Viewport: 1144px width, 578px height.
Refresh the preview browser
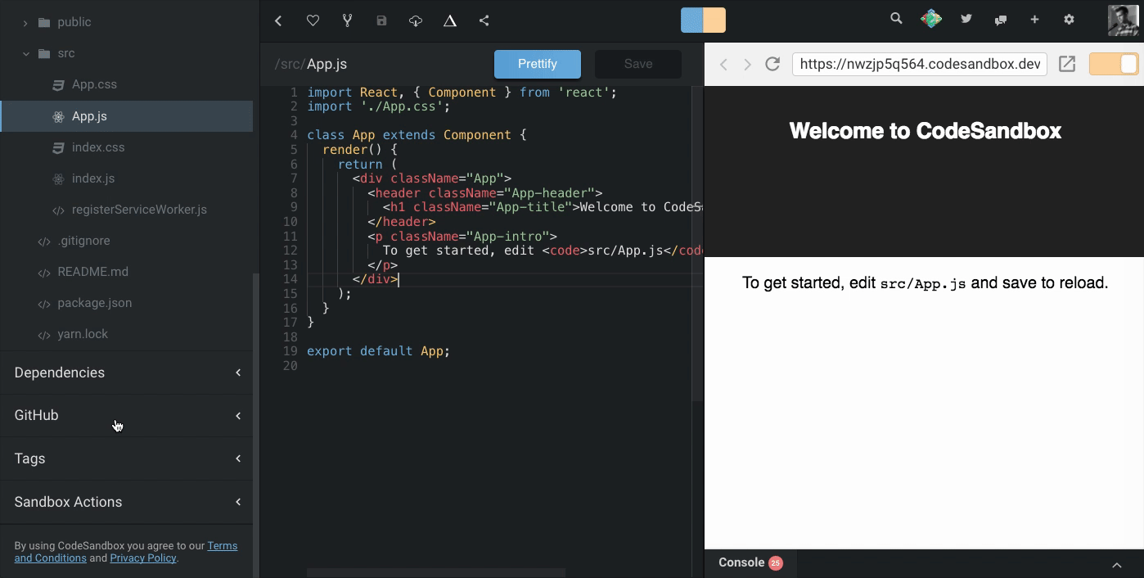772,64
